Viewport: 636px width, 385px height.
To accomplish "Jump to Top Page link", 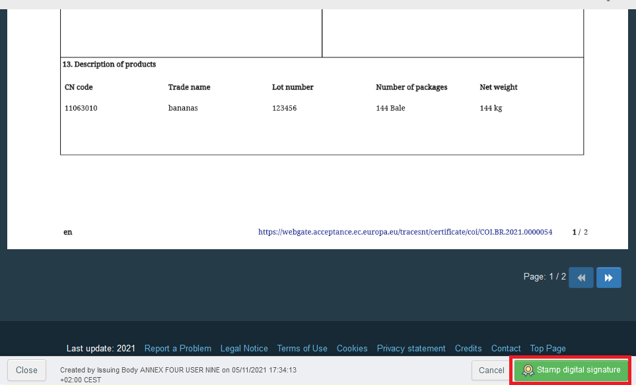I will point(548,349).
